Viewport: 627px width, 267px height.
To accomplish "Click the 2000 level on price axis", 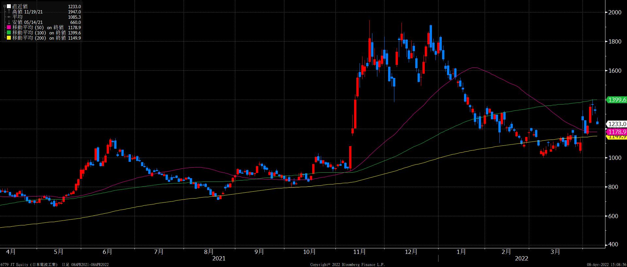I will [614, 12].
